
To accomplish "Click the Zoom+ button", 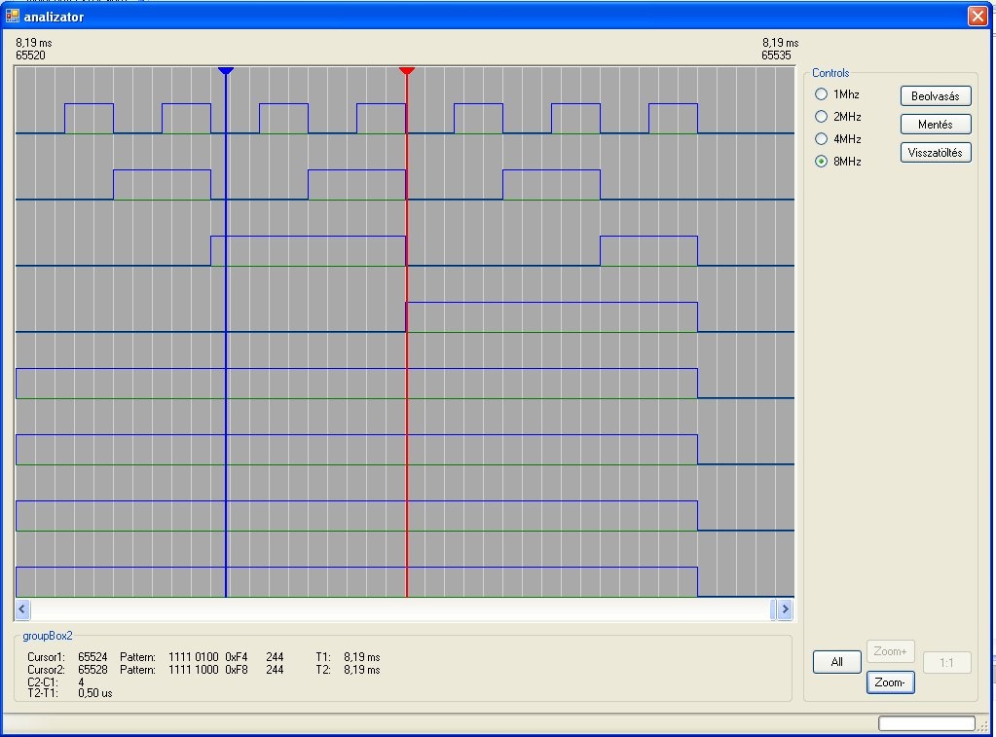I will (891, 651).
